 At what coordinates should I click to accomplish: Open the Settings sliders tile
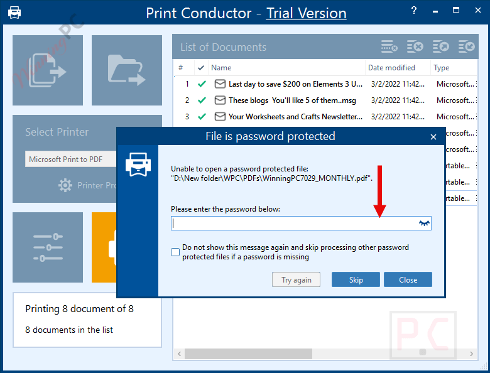coord(48,247)
